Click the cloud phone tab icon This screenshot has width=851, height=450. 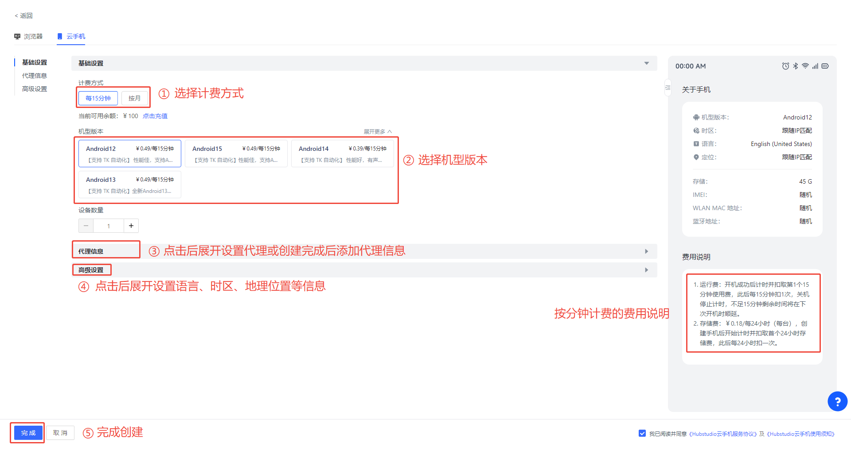[60, 36]
